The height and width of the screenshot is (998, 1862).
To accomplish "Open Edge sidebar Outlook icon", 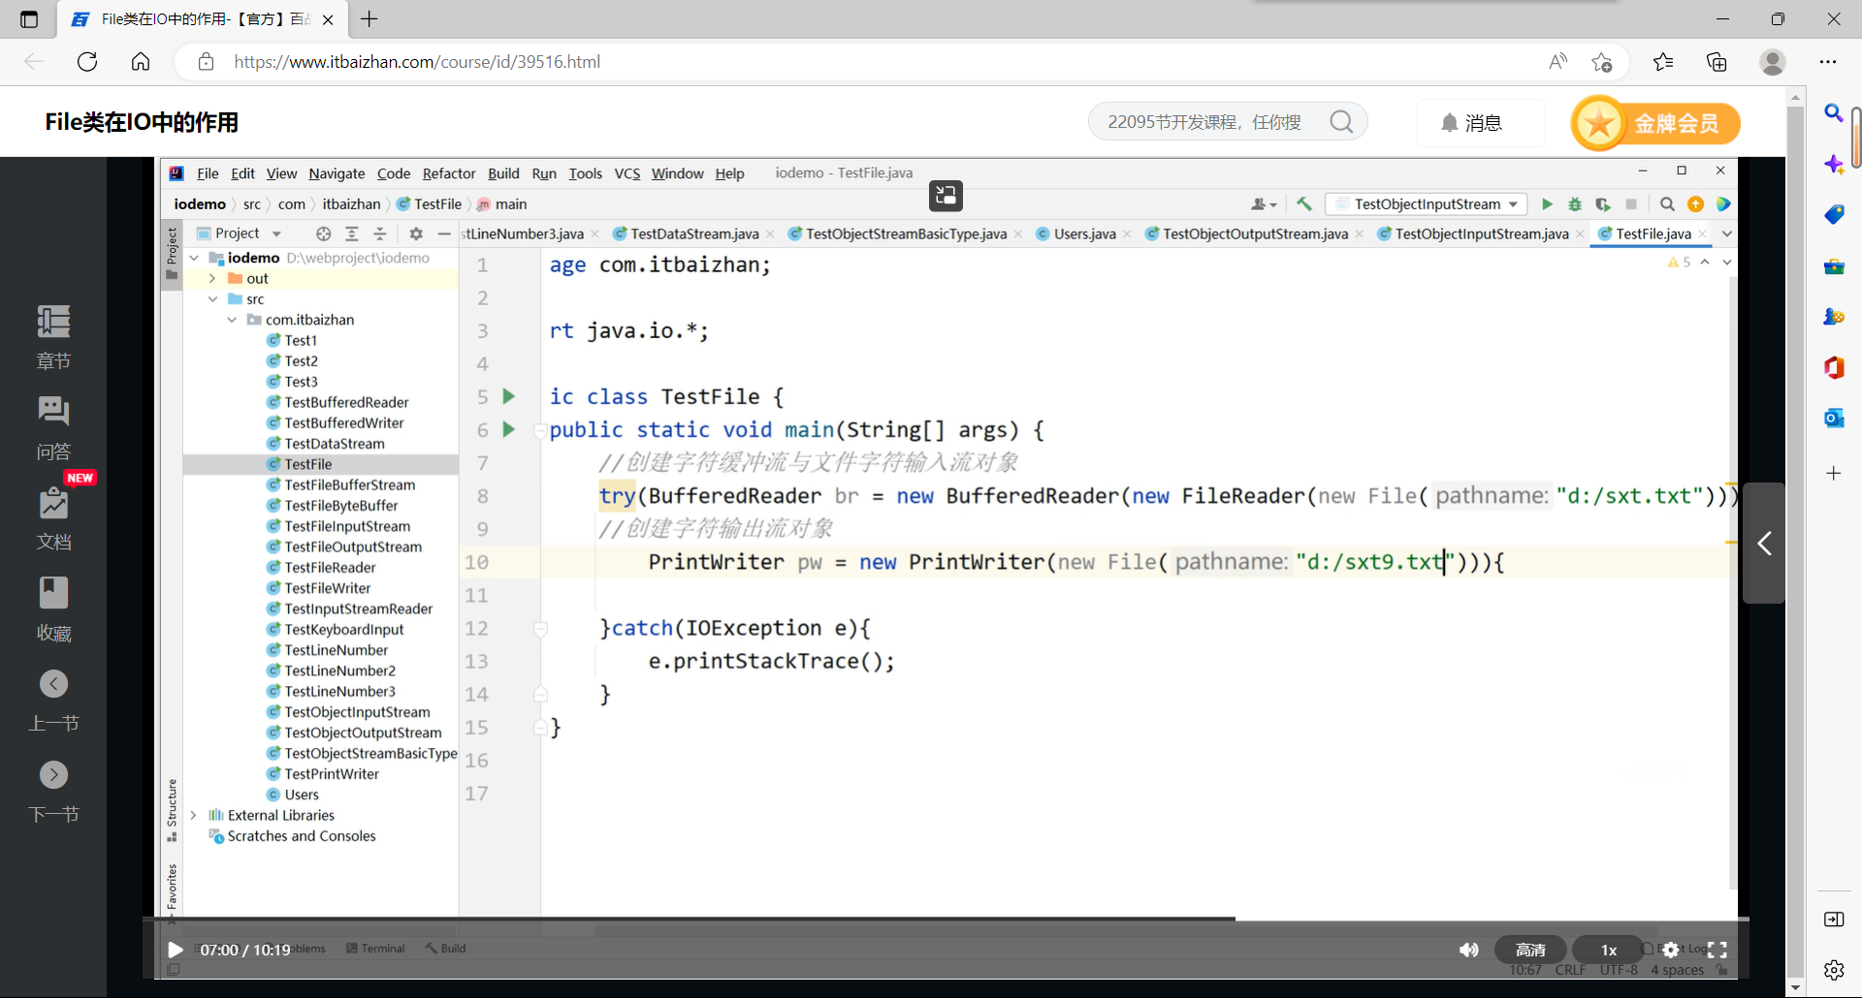I will point(1834,418).
